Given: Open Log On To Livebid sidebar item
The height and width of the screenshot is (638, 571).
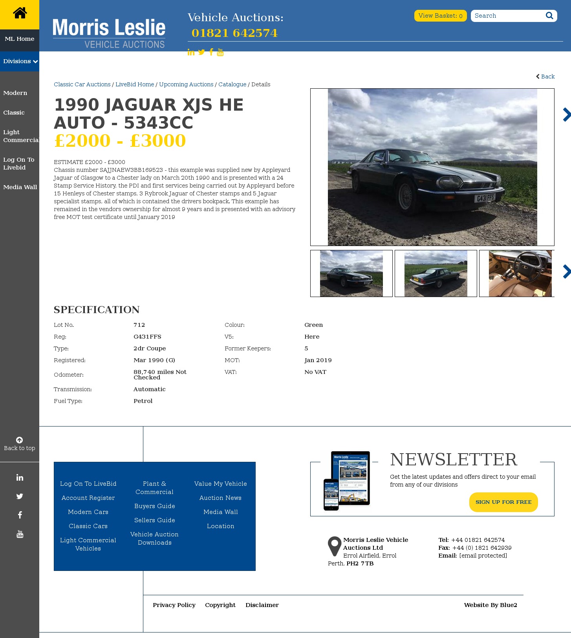Looking at the screenshot, I should coord(19,164).
